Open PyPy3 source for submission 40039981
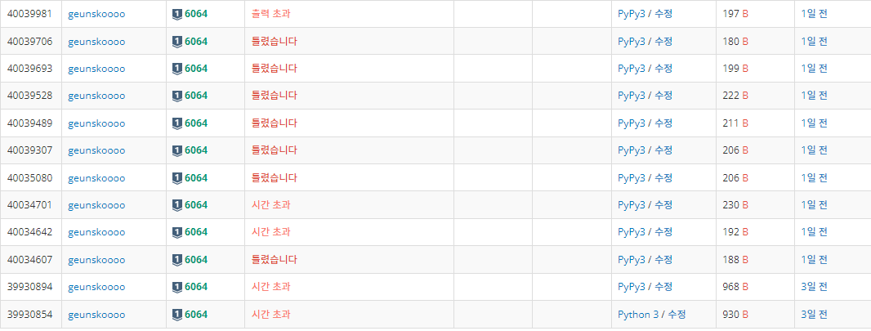The image size is (871, 331). point(632,14)
